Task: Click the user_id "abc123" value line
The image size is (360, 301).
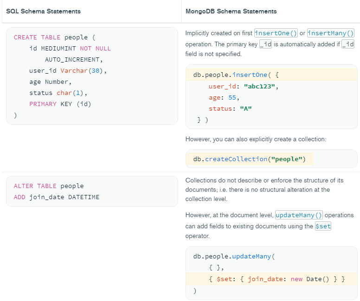Action: 243,86
